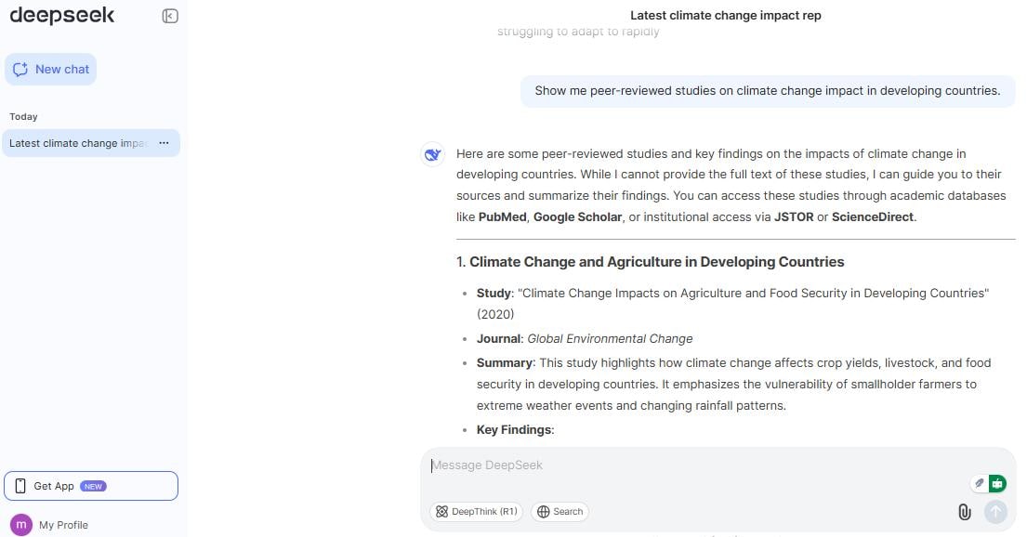Open the Get App button
The width and height of the screenshot is (1027, 537).
91,486
